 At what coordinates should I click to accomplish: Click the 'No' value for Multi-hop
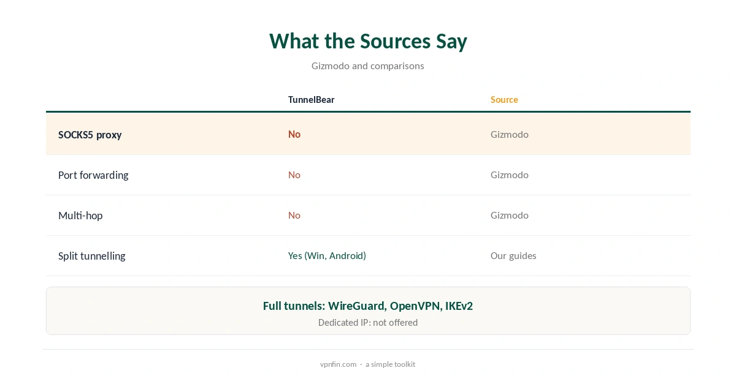[294, 215]
